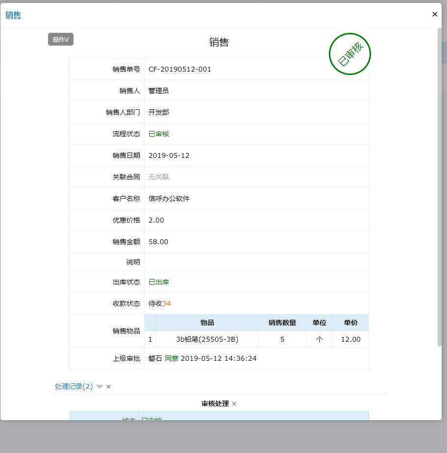Image resolution: width=447 pixels, height=453 pixels.
Task: Click the 审核处理 section heading
Action: pos(215,403)
